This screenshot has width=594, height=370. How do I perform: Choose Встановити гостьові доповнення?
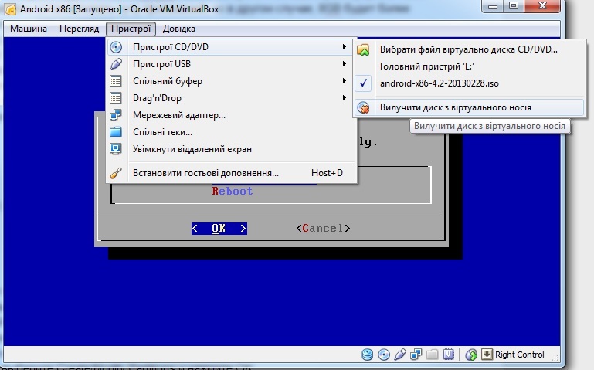tap(232, 173)
